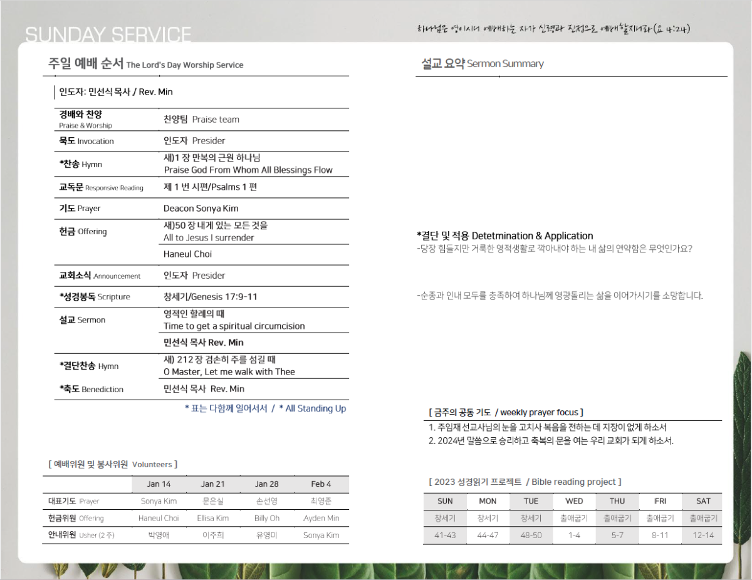The height and width of the screenshot is (580, 752).
Task: Click the '48-50' reading cell
Action: [531, 536]
